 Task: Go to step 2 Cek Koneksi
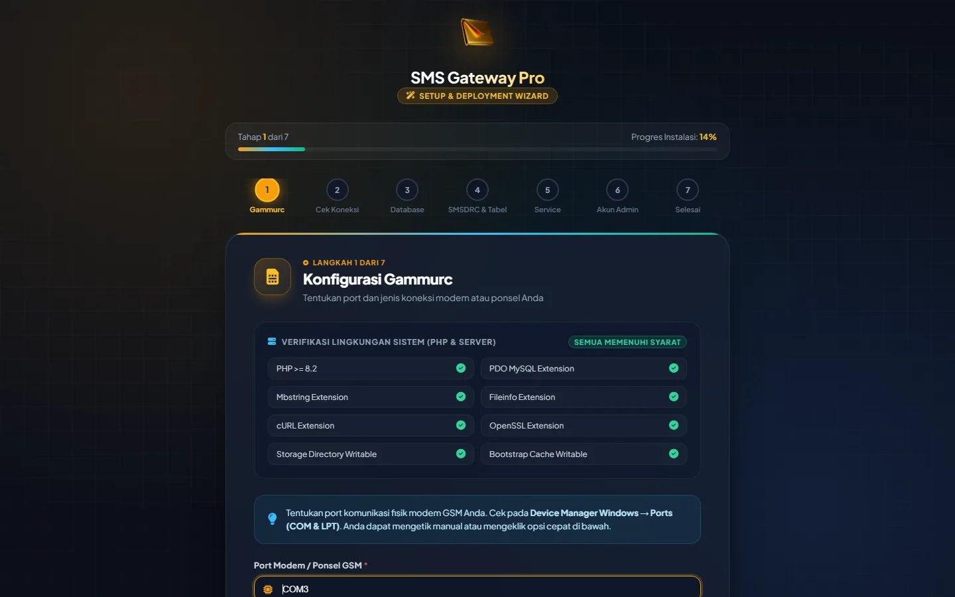pos(337,196)
